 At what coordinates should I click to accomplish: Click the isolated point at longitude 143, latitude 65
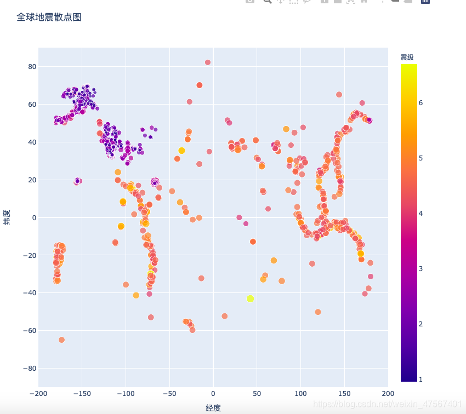click(x=339, y=95)
